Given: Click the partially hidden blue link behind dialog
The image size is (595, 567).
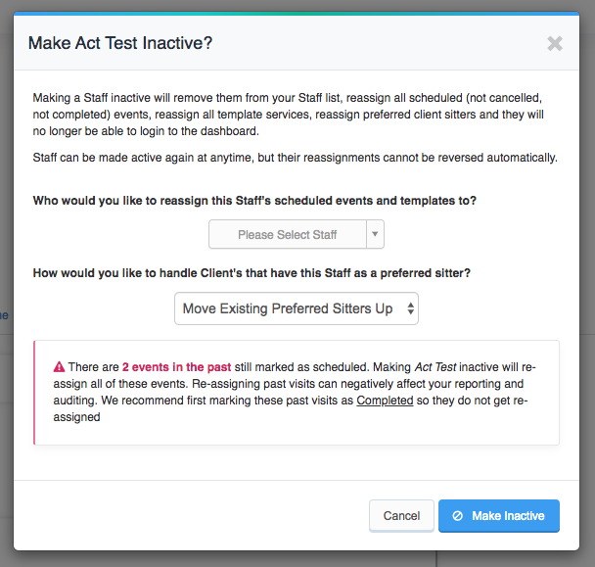Looking at the screenshot, I should [4, 315].
